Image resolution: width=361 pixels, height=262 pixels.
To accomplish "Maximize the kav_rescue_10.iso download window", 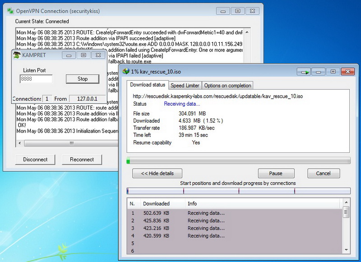I will 333,72.
